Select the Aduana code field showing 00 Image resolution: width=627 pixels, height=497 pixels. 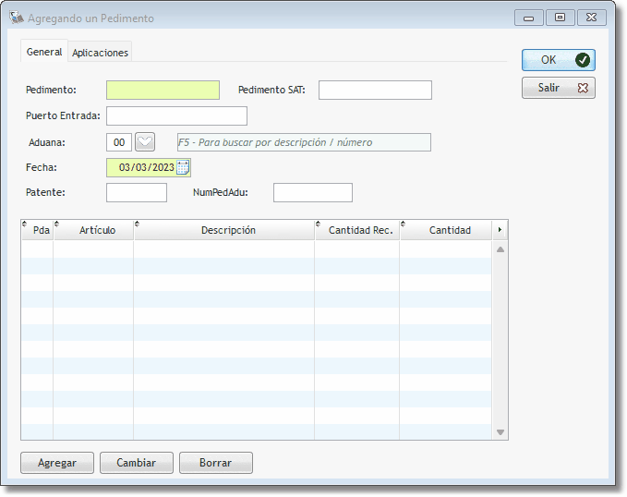pyautogui.click(x=119, y=142)
